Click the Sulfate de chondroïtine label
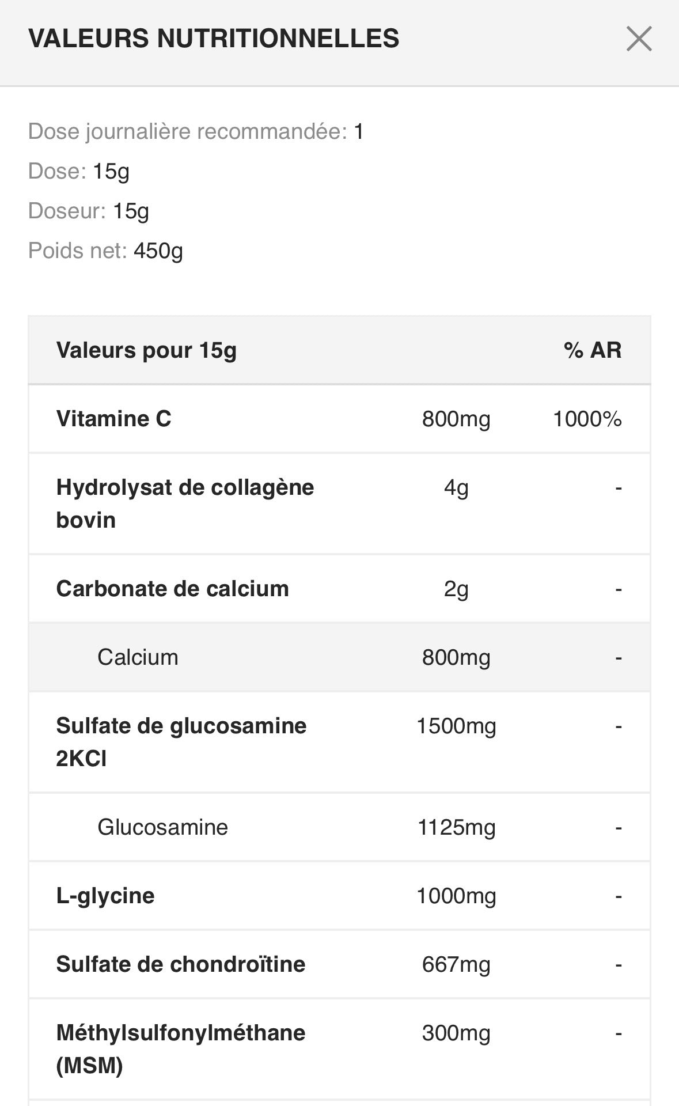This screenshot has height=1106, width=679. [x=181, y=964]
